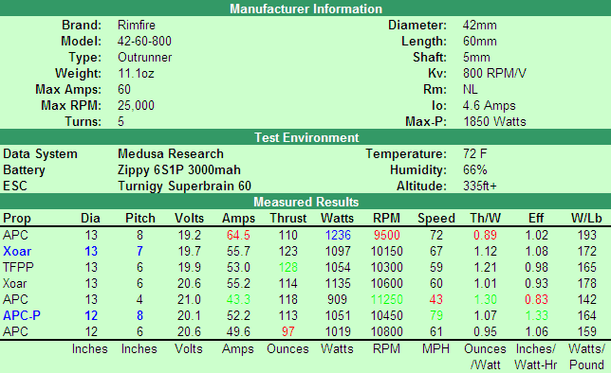Select the blue Xoar prop name
Screen dimensions: 611x373
point(17,251)
